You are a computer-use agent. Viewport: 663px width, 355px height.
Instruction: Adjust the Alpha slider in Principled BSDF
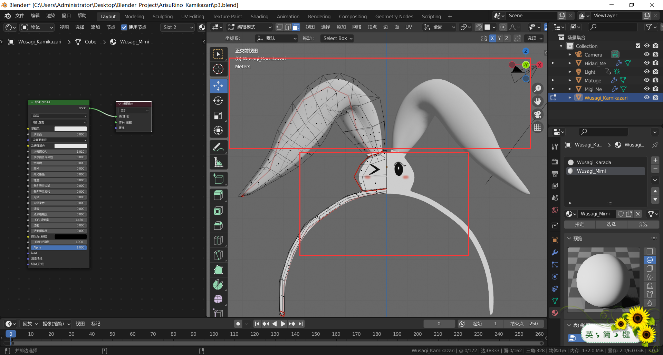pos(59,247)
